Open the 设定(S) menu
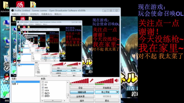Viewport: 184px width, 103px height. [x=24, y=14]
